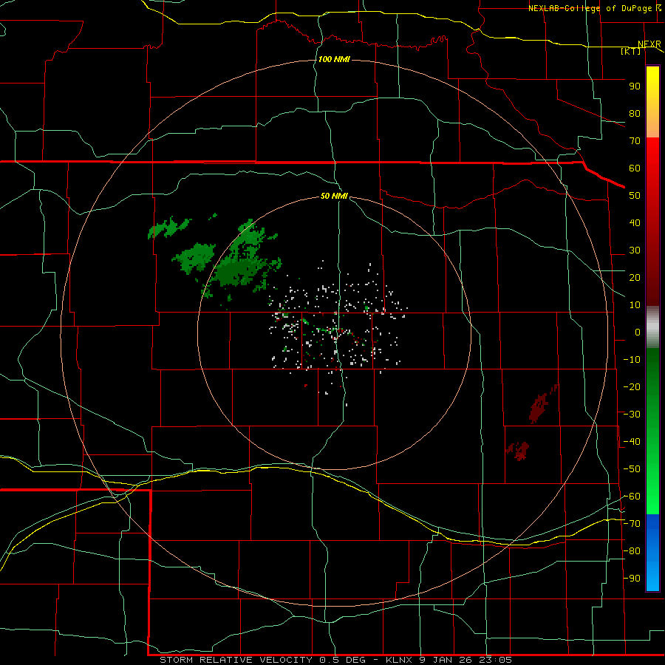Viewport: 665px width, 665px height.
Task: Click the 30 knot scale value
Action: pyautogui.click(x=635, y=250)
